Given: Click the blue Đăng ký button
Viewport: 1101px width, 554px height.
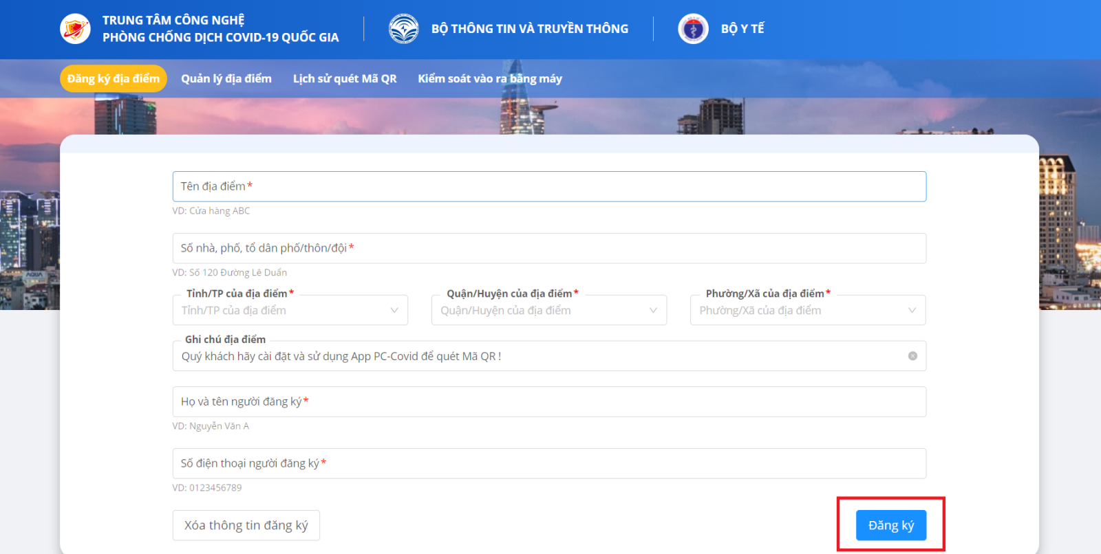Looking at the screenshot, I should click(x=891, y=525).
